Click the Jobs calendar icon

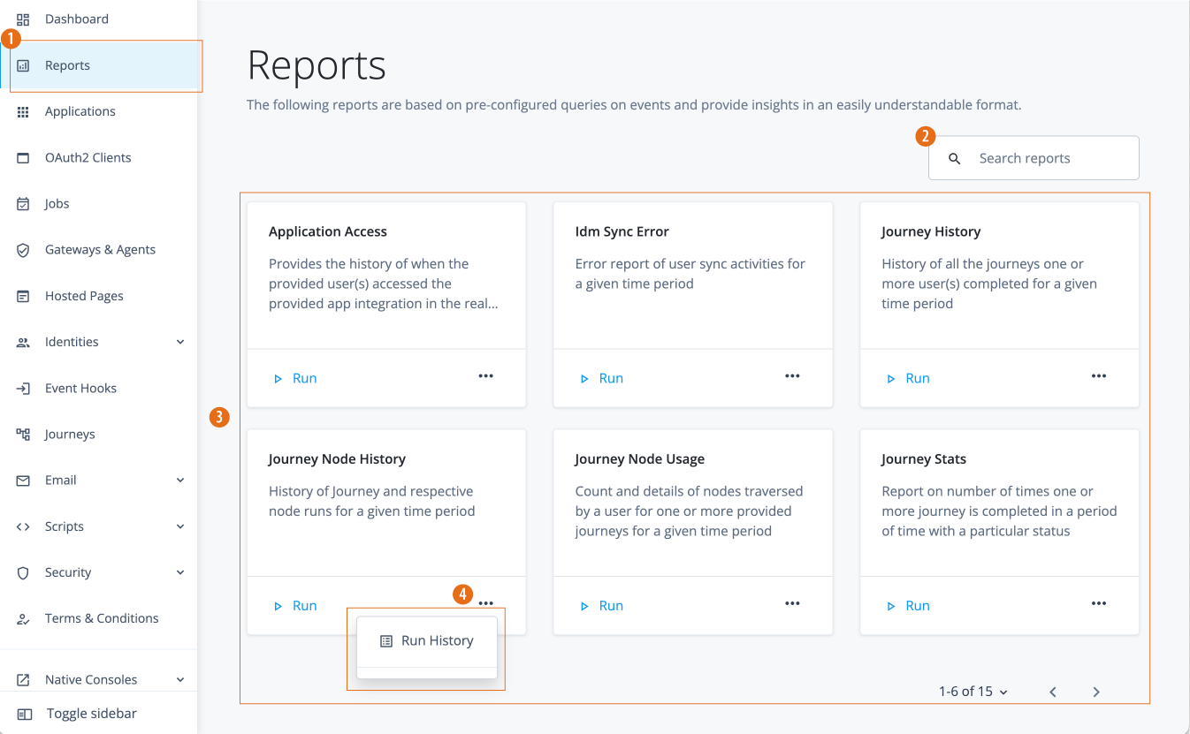tap(23, 203)
